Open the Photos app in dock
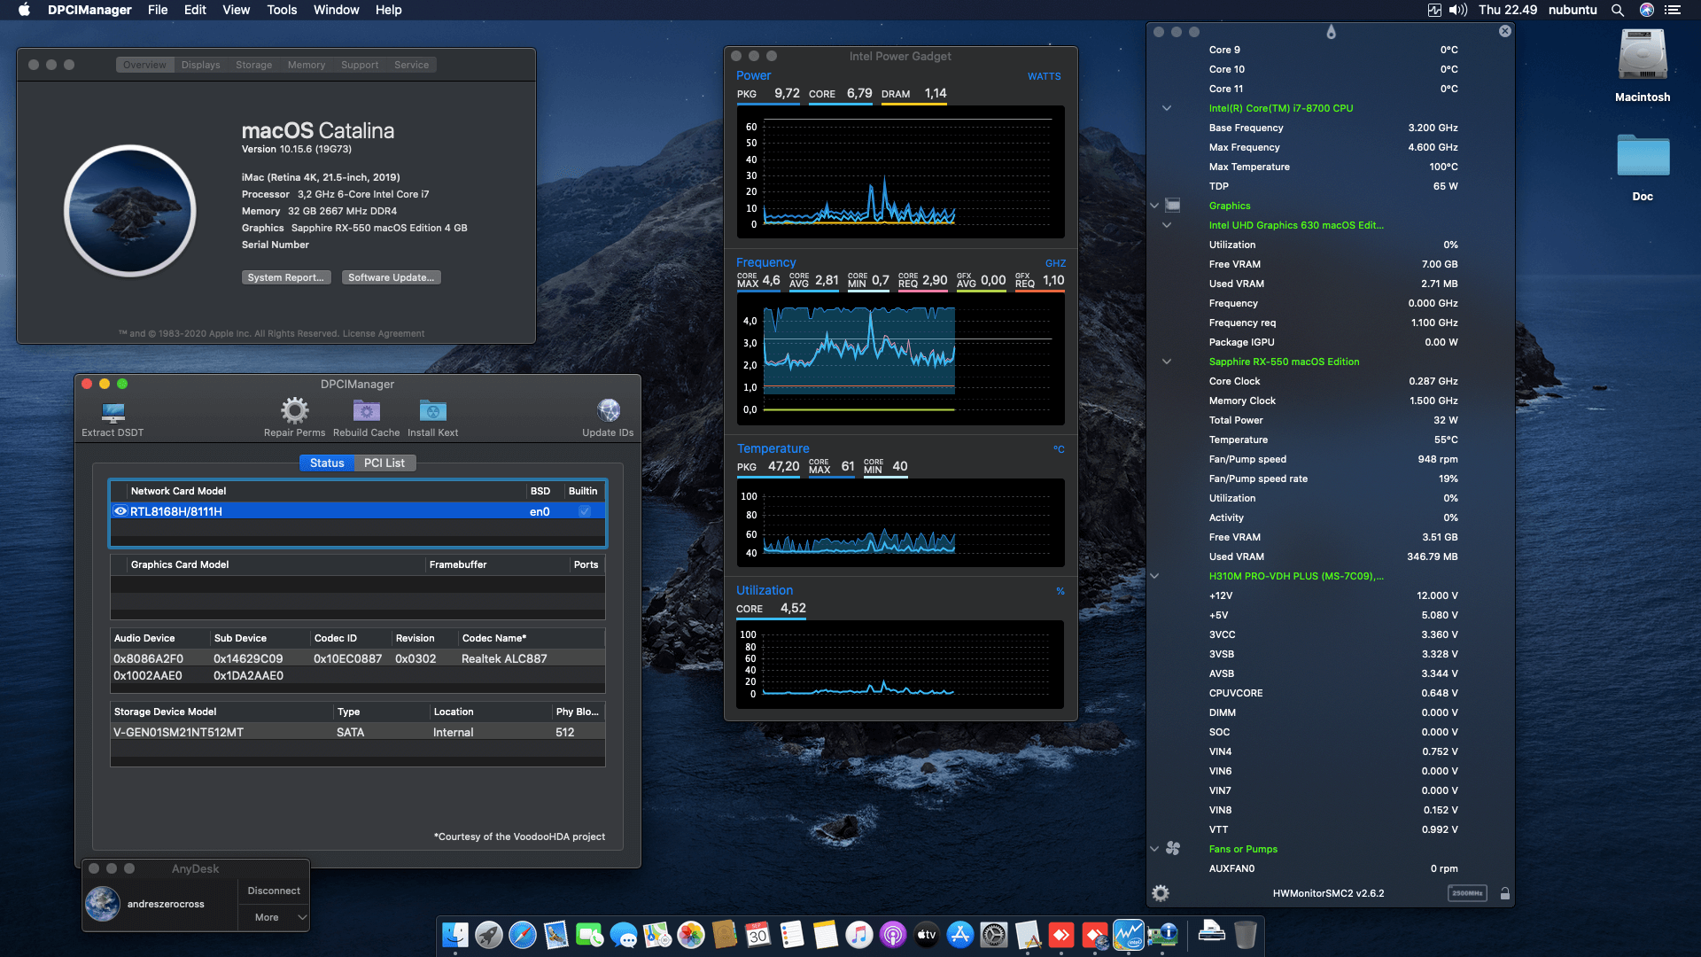The width and height of the screenshot is (1701, 957). click(690, 935)
